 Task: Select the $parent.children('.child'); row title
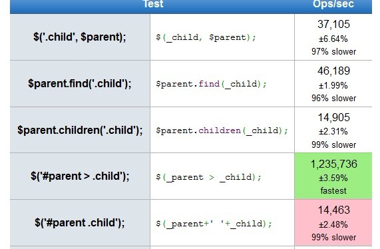tap(80, 130)
